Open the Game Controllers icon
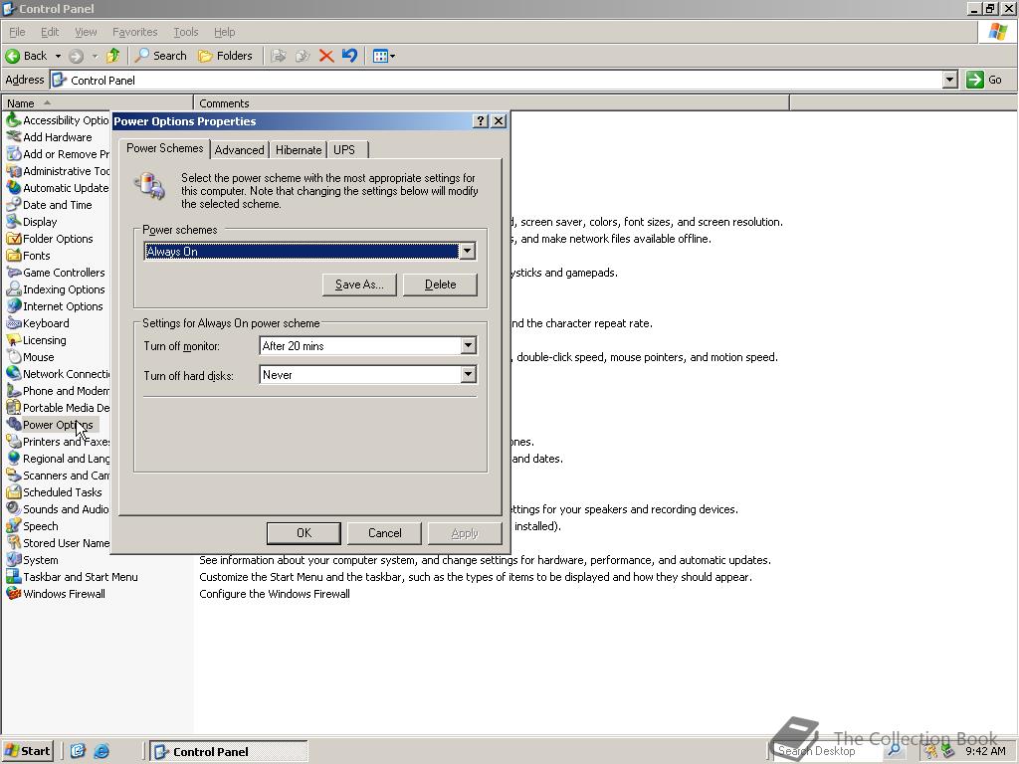Image resolution: width=1019 pixels, height=764 pixels. 14,273
